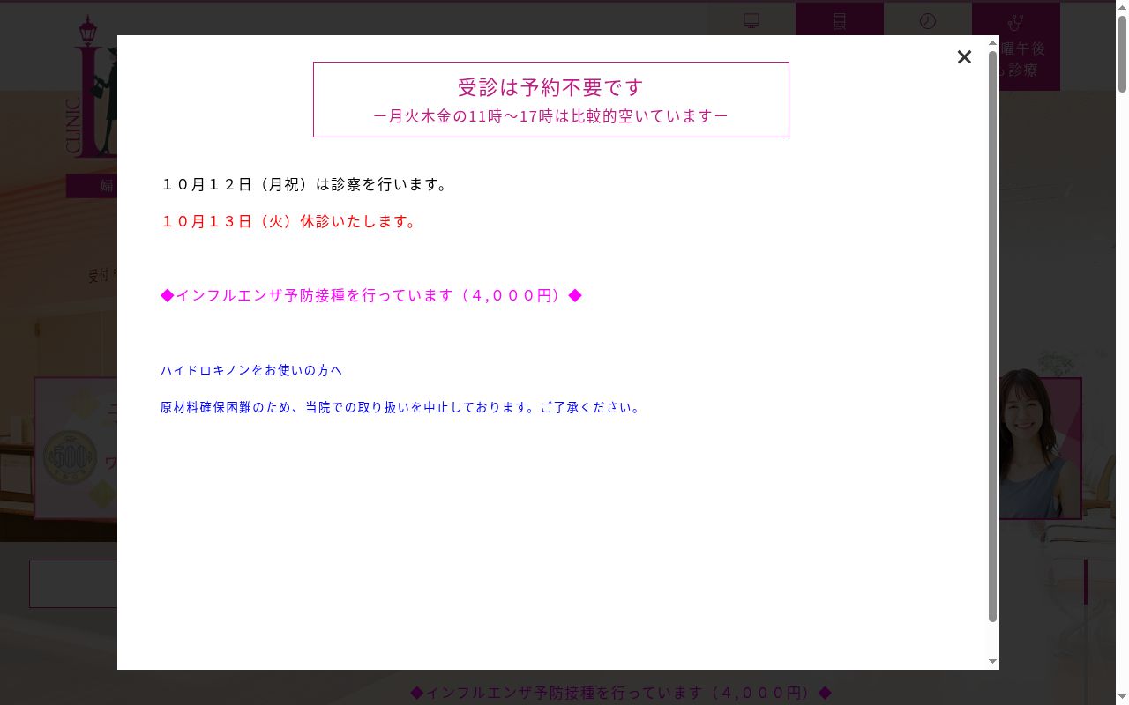Viewport: 1129px width, 705px height.
Task: Click the train icon in the header
Action: tap(840, 20)
